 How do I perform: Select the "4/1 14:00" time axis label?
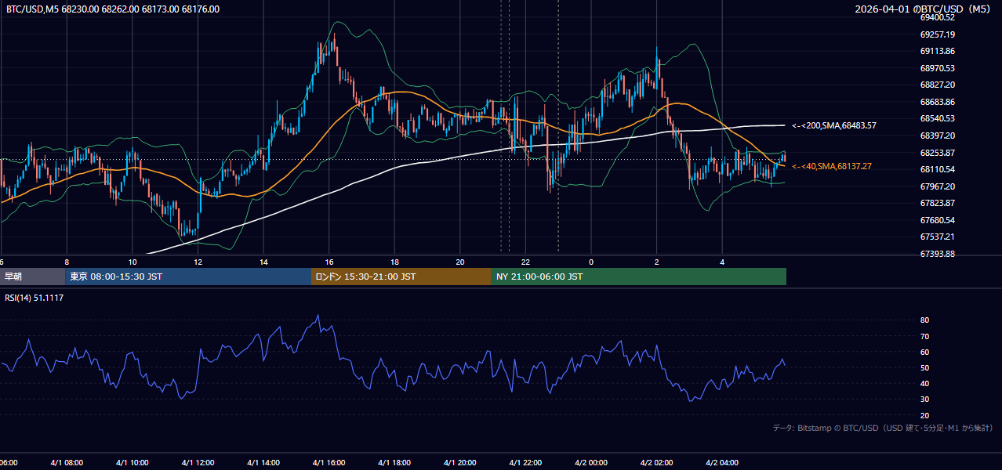265,463
